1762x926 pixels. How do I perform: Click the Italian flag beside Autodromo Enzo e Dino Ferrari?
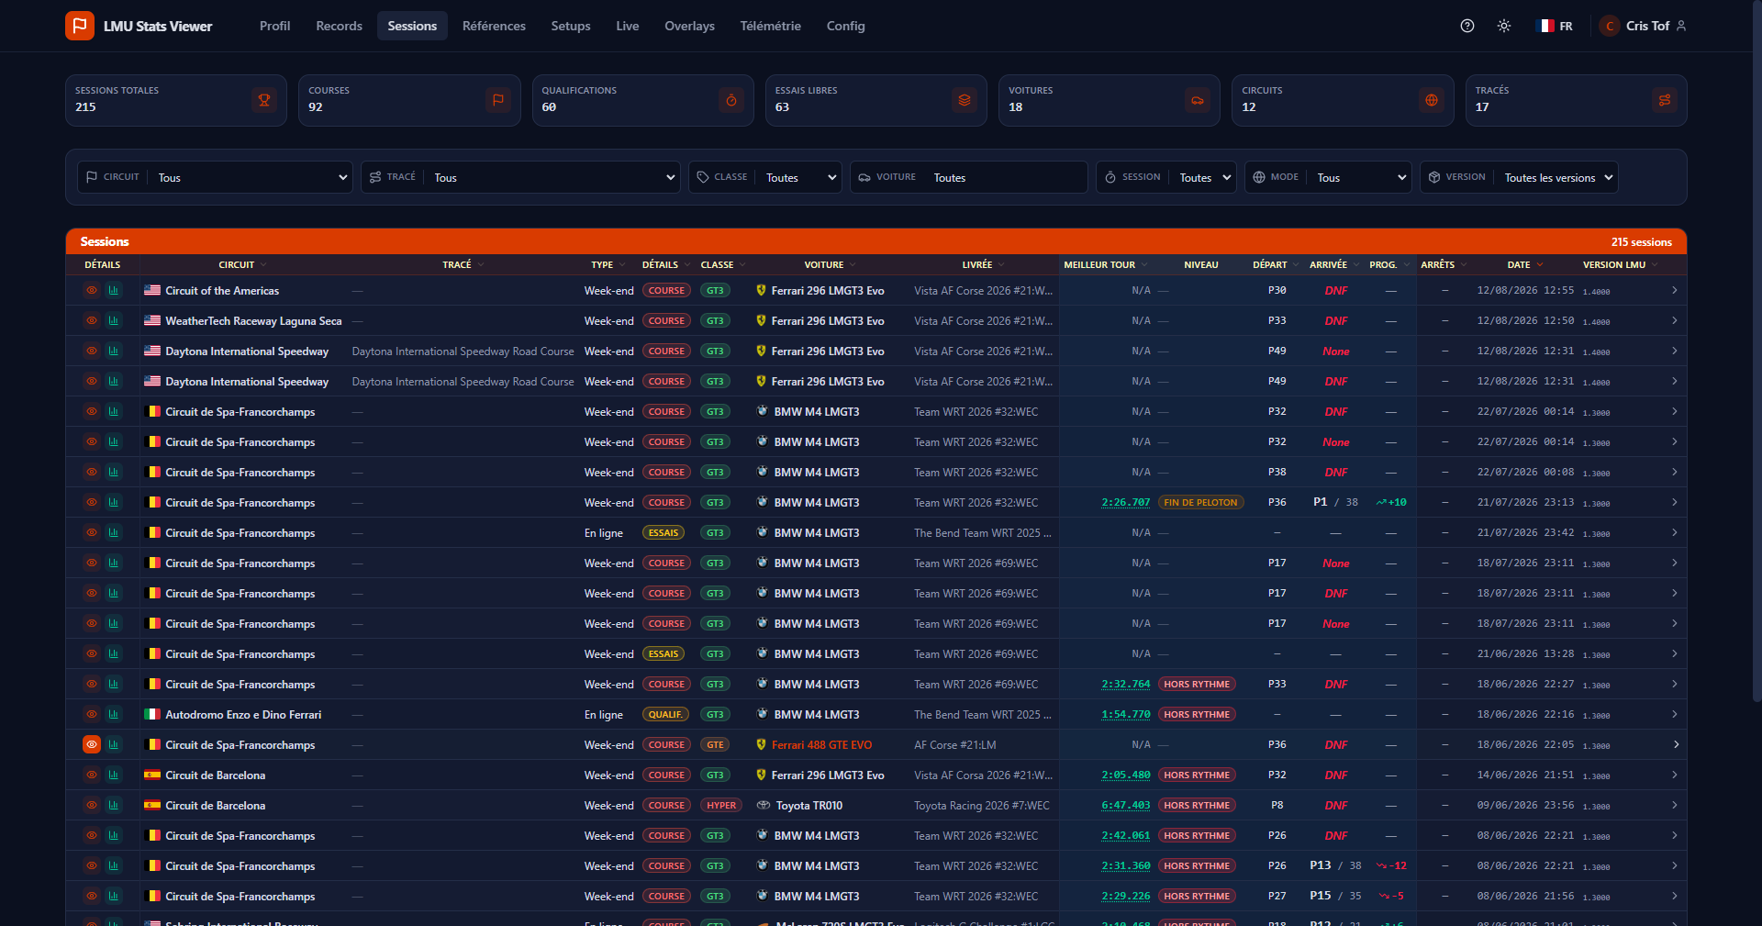click(x=152, y=714)
